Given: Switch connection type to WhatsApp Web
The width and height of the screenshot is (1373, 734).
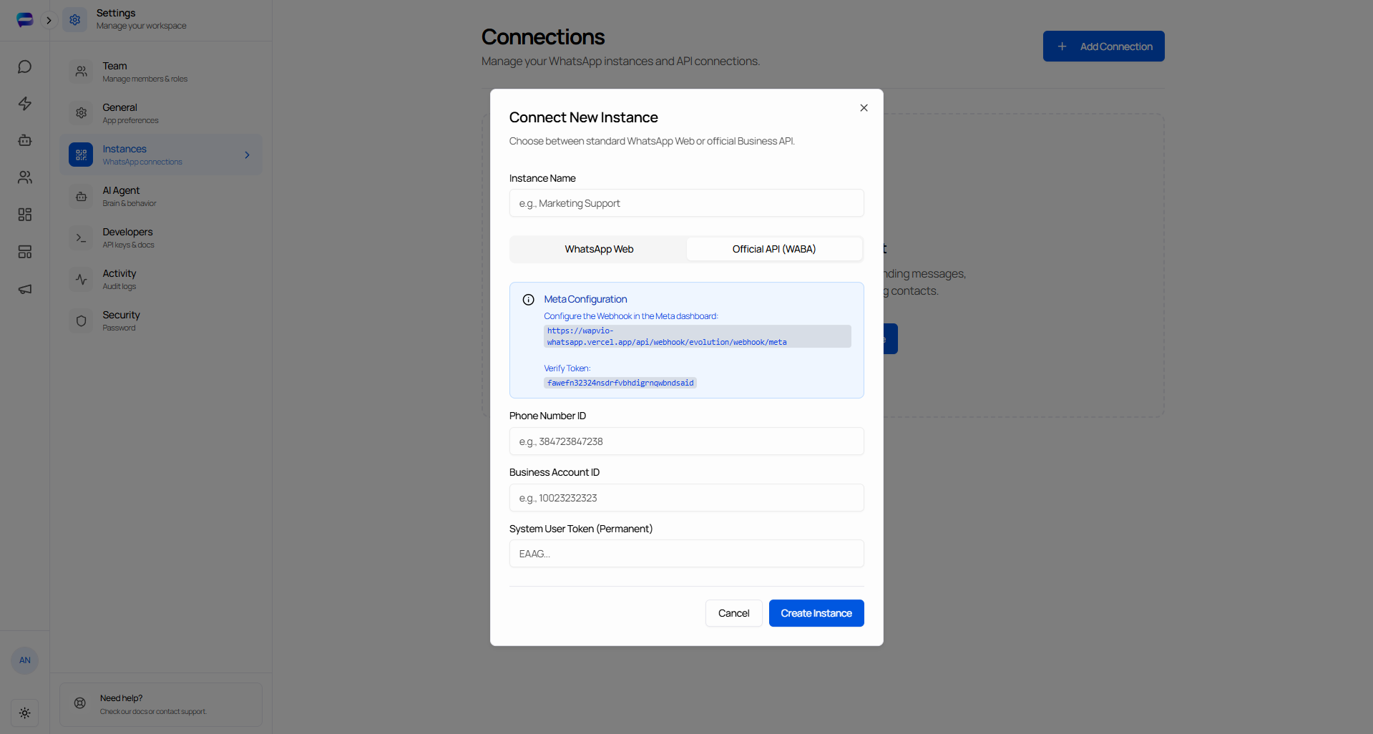Looking at the screenshot, I should 598,249.
